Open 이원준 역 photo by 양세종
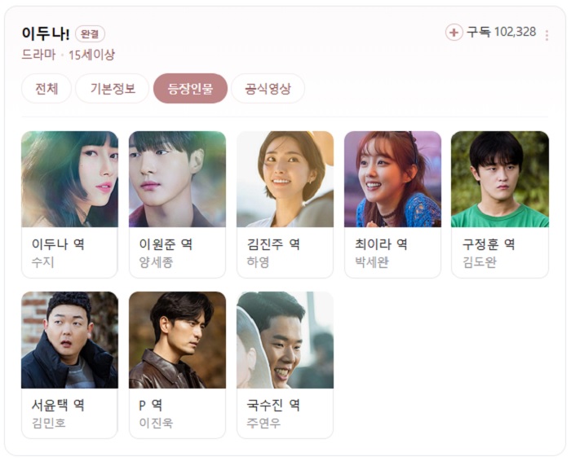The height and width of the screenshot is (461, 571). [x=177, y=179]
